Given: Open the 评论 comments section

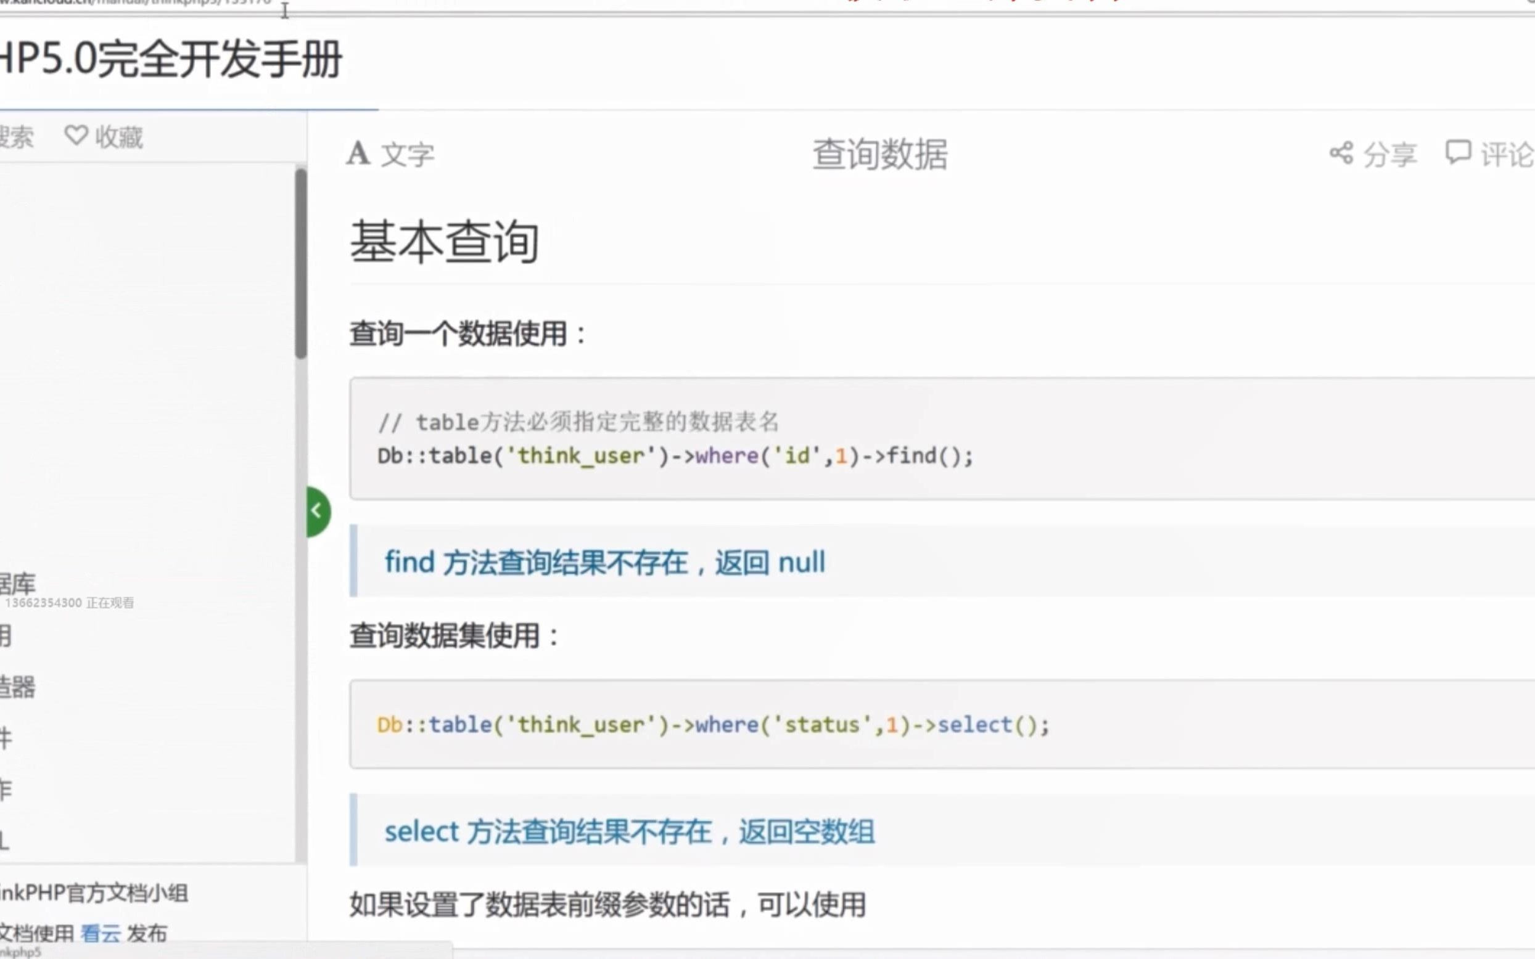Looking at the screenshot, I should 1507,154.
